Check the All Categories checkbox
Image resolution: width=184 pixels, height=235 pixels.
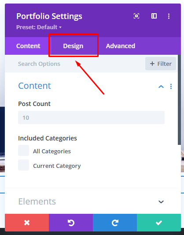tap(24, 150)
